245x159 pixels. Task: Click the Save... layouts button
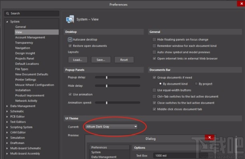[101, 60]
